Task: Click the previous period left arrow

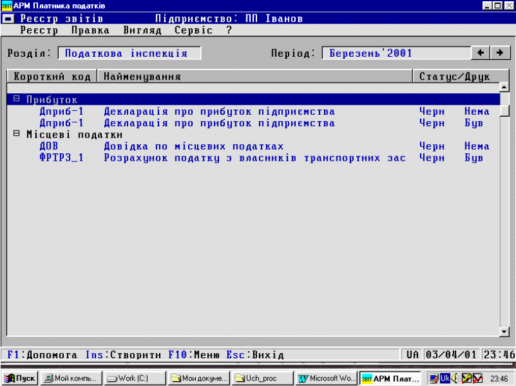Action: (x=483, y=53)
